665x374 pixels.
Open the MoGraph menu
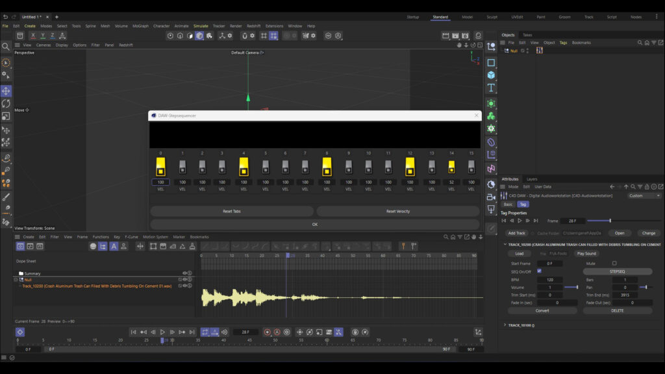tap(140, 26)
